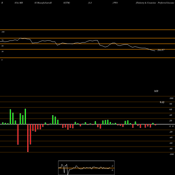Click the 100 label on MR histogram axis
The width and height of the screenshot is (175, 175).
tap(171, 98)
